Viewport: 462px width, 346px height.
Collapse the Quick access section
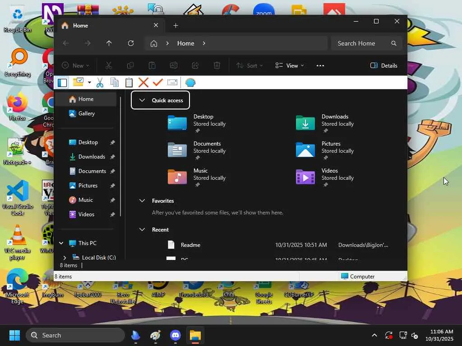tap(142, 100)
